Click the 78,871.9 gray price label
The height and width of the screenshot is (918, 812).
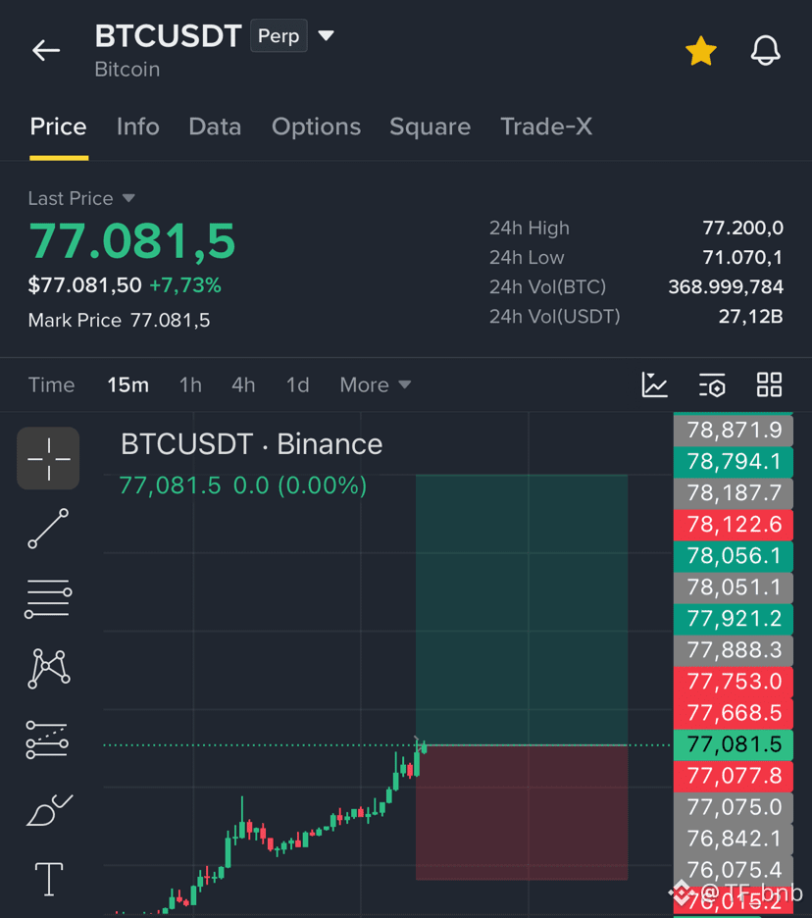pyautogui.click(x=734, y=431)
